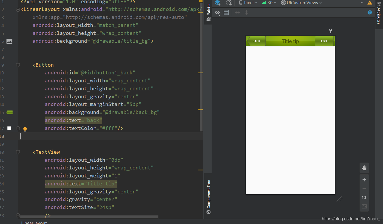
Task: Open the Select Design Surface layers dropdown
Action: [x=218, y=3]
